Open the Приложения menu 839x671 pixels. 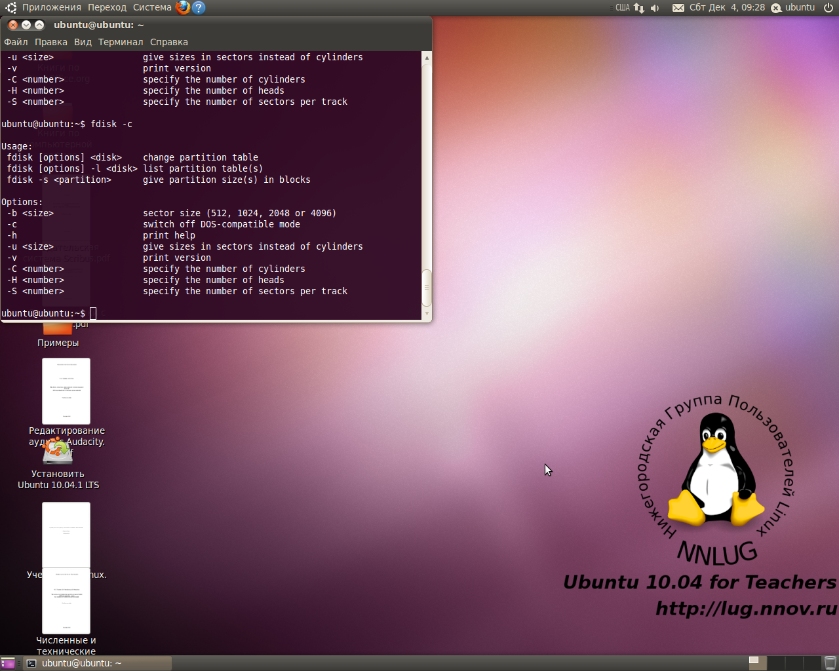pos(51,8)
